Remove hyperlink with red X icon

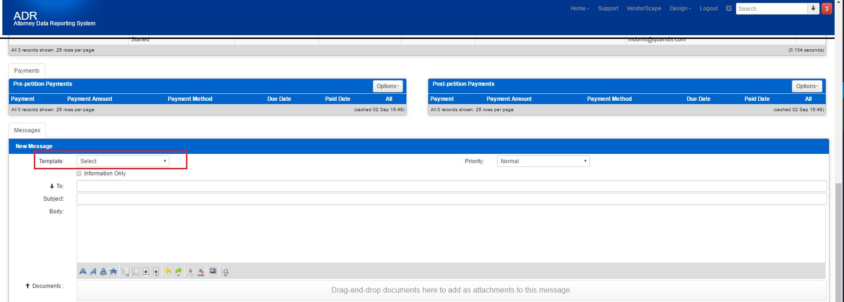click(x=201, y=272)
